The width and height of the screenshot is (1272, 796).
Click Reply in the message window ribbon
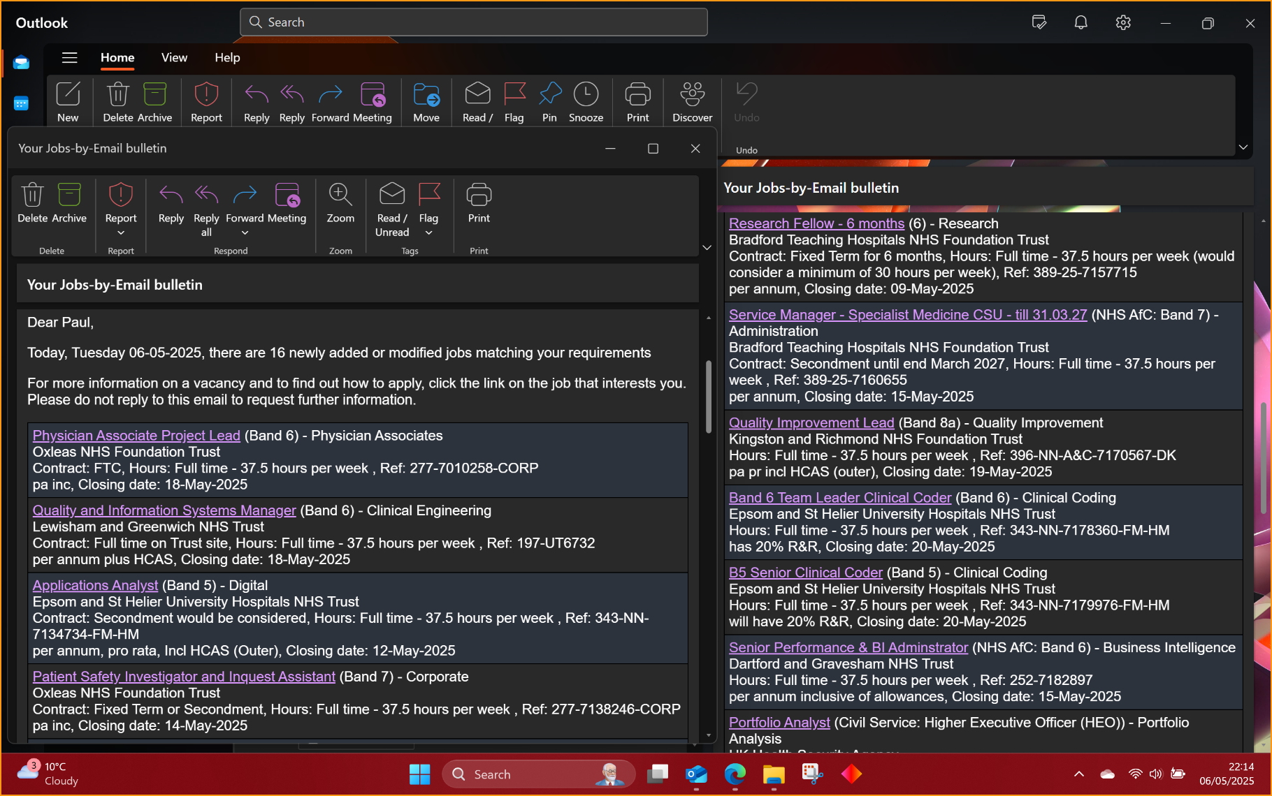click(x=171, y=203)
